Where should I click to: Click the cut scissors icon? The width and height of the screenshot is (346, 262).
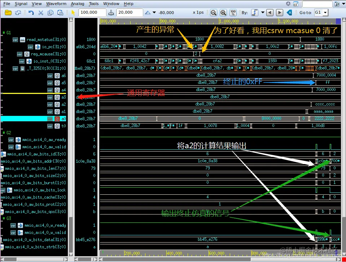pyautogui.click(x=41, y=13)
